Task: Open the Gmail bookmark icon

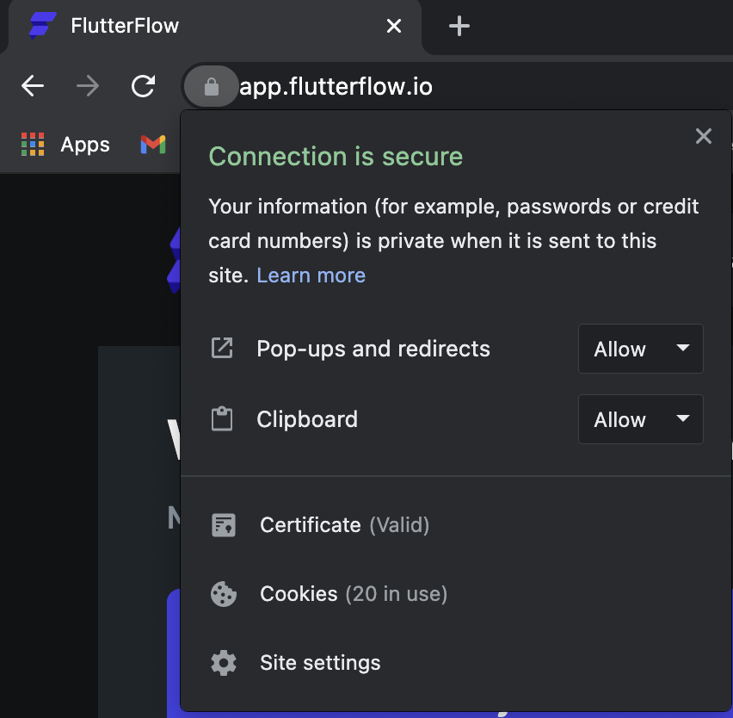Action: point(153,145)
